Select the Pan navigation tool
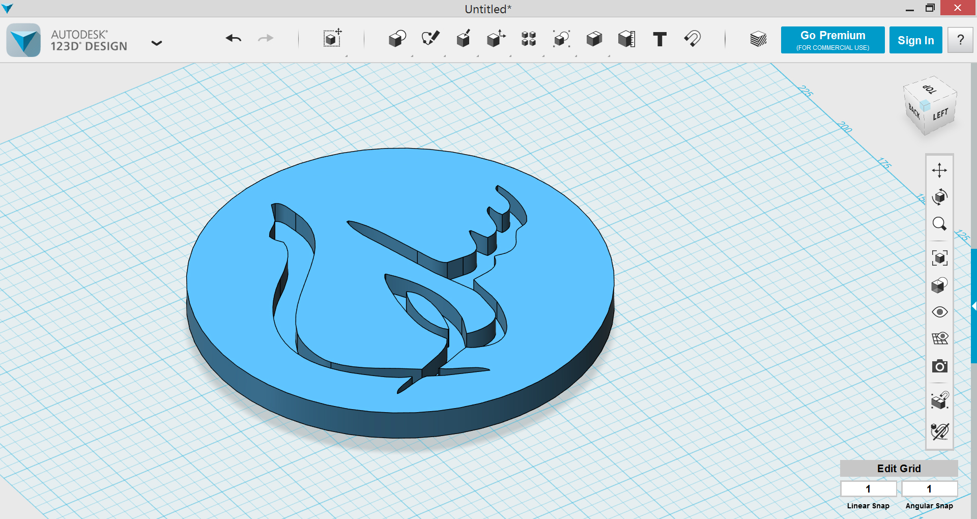 pos(939,170)
